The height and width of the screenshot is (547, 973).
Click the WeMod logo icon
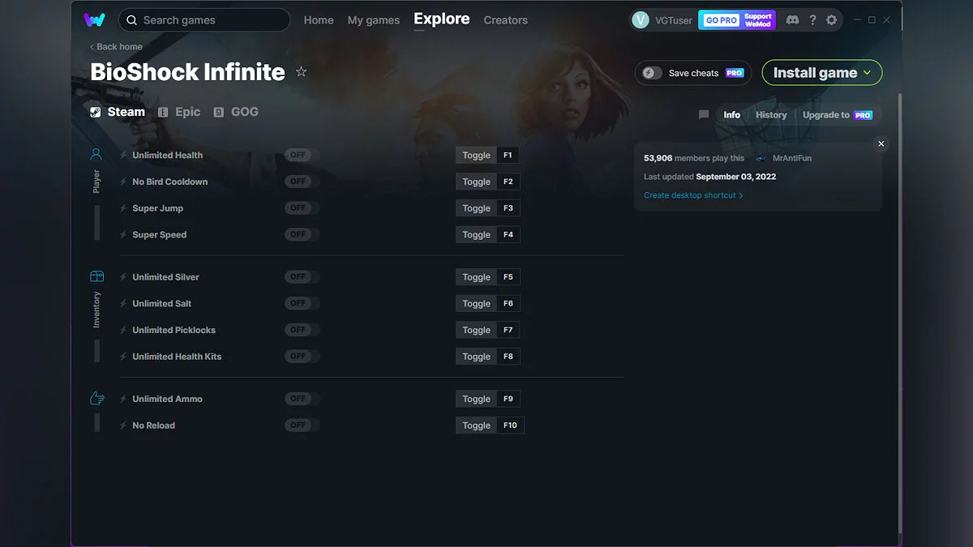[94, 19]
